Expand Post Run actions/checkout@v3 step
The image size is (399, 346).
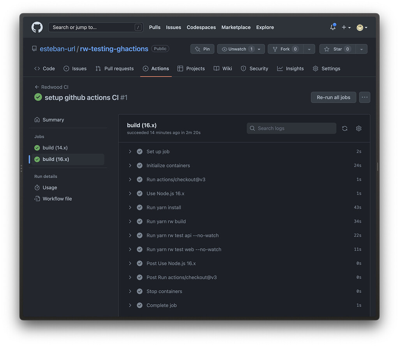pos(244,278)
